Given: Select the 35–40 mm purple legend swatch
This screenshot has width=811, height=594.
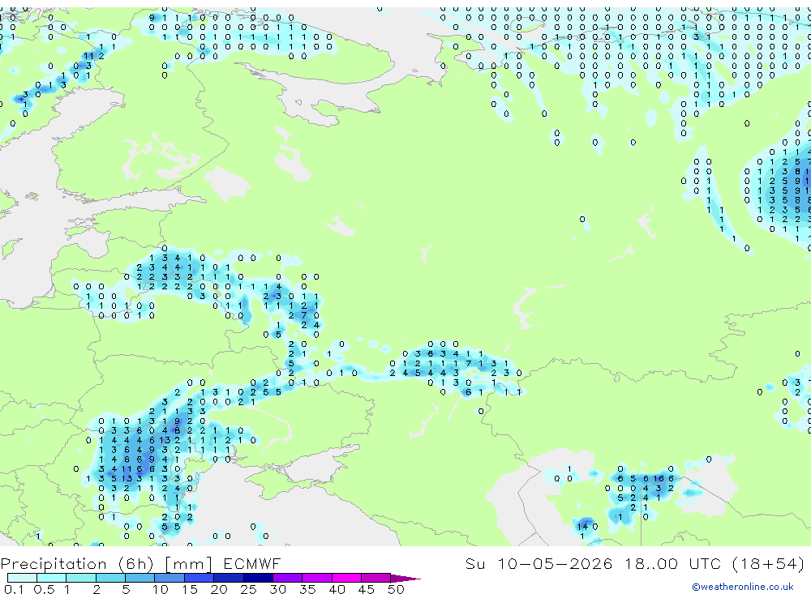Looking at the screenshot, I should pos(317,578).
